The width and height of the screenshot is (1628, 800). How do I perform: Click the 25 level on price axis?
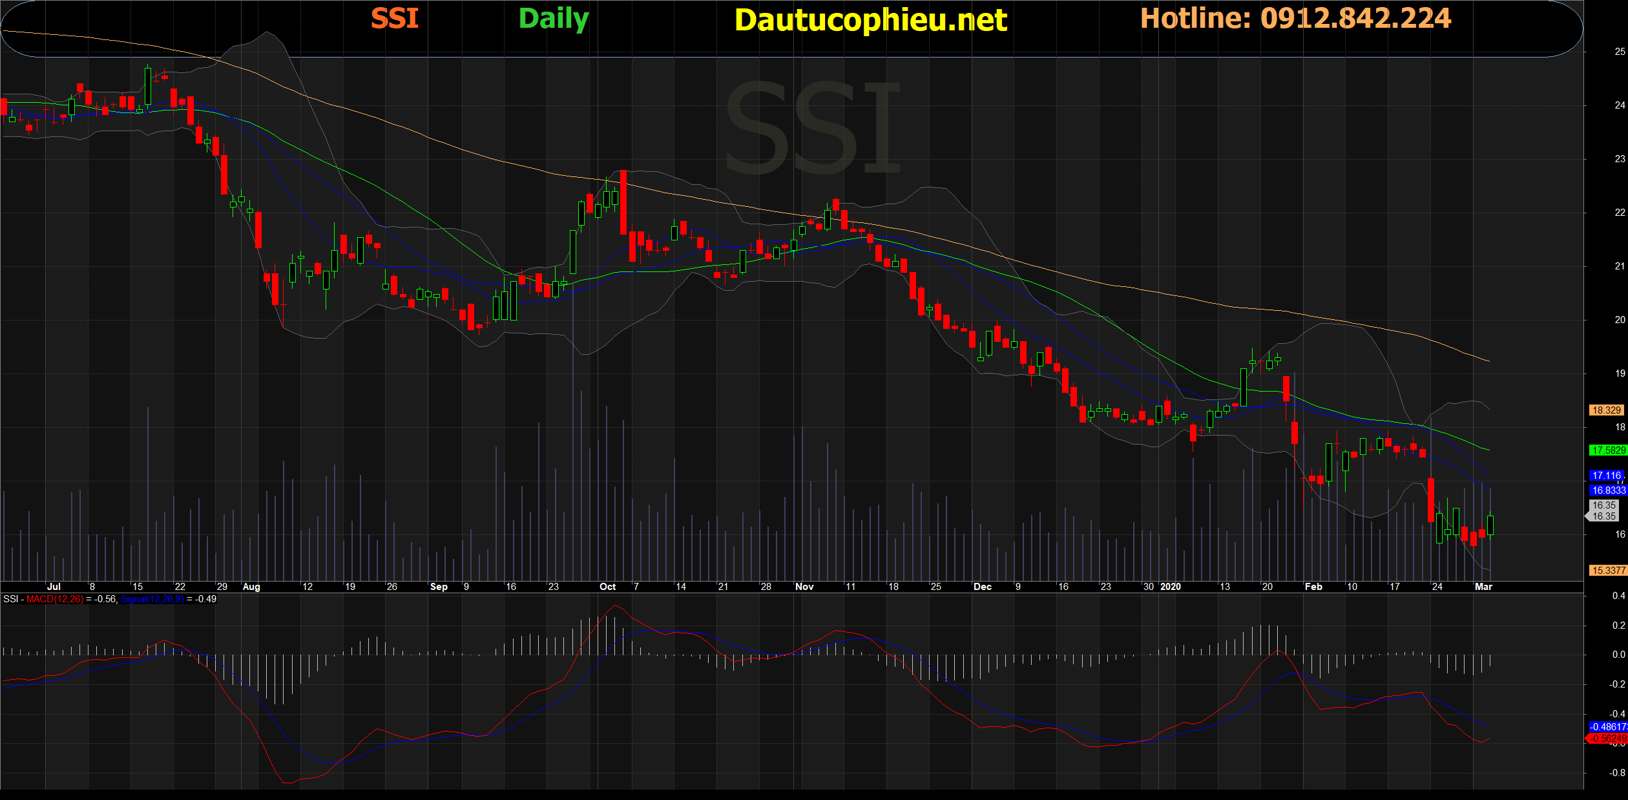1620,52
